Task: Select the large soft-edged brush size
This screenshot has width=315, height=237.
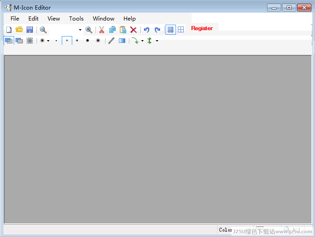Action: [x=98, y=41]
